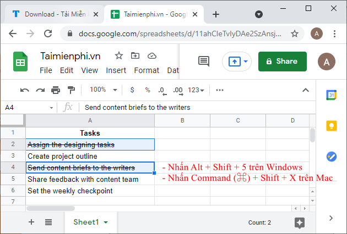Viewport: 347px width, 234px height.
Task: Move document with folder icon
Action: [135, 55]
